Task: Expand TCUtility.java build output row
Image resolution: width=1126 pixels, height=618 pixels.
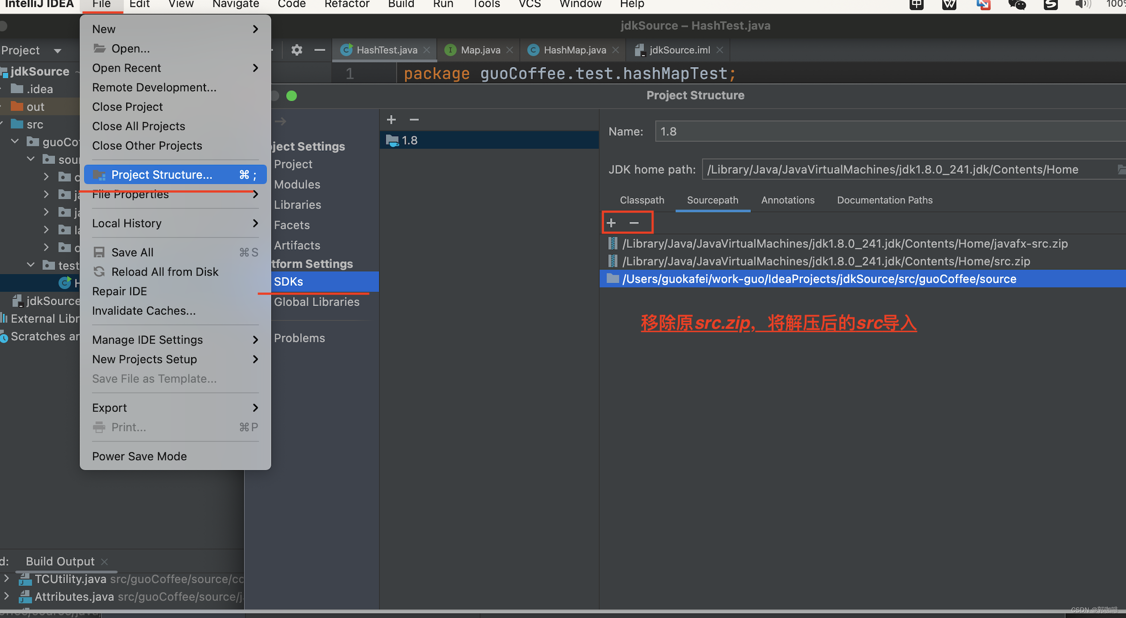Action: [x=6, y=577]
